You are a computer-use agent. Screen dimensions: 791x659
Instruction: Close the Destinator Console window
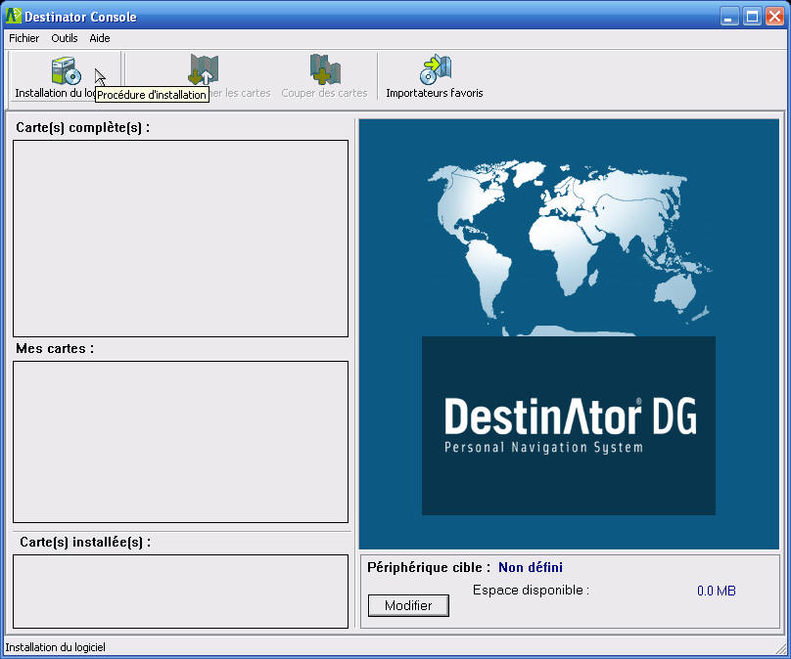pyautogui.click(x=774, y=17)
